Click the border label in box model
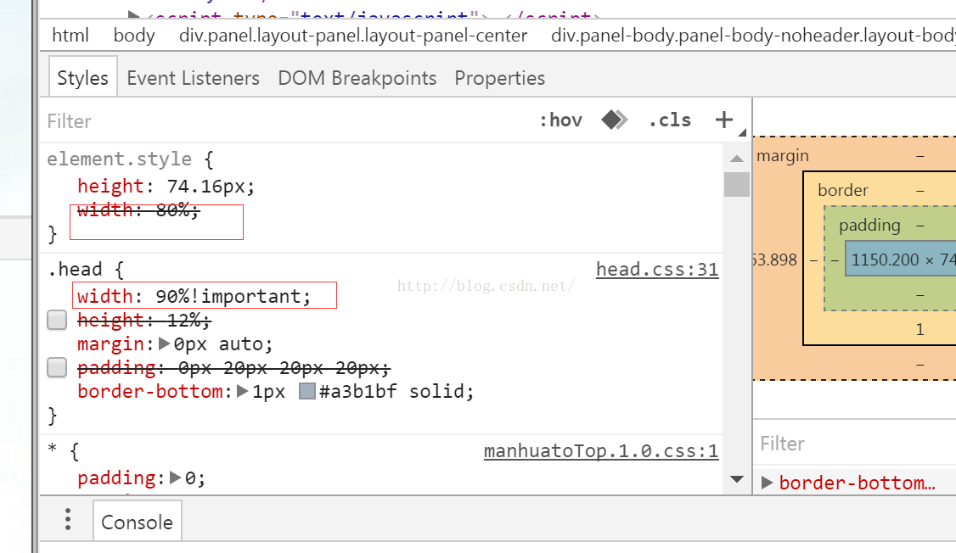The height and width of the screenshot is (553, 956). 842,190
